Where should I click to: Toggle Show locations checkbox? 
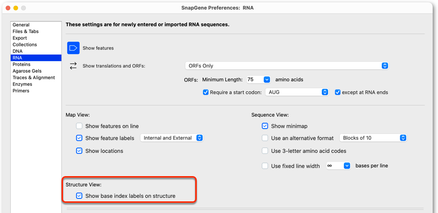point(79,151)
